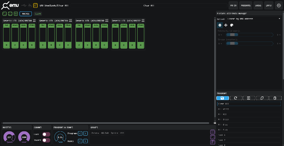Open the Shows view

(258, 6)
